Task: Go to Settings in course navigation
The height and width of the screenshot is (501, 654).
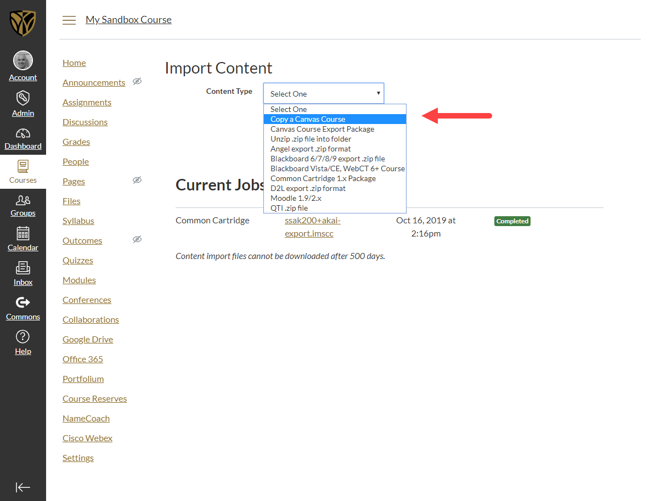Action: [x=78, y=458]
